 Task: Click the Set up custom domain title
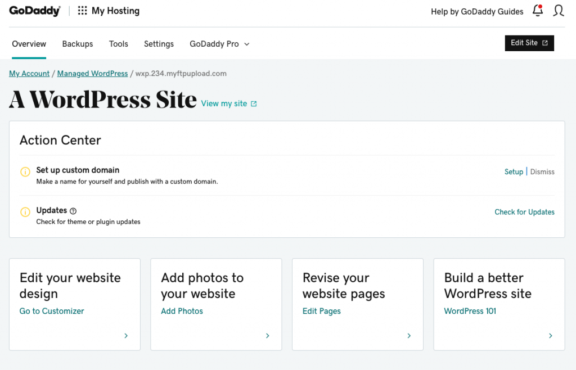(78, 170)
